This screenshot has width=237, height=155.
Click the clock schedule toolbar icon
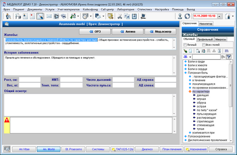coord(85,16)
